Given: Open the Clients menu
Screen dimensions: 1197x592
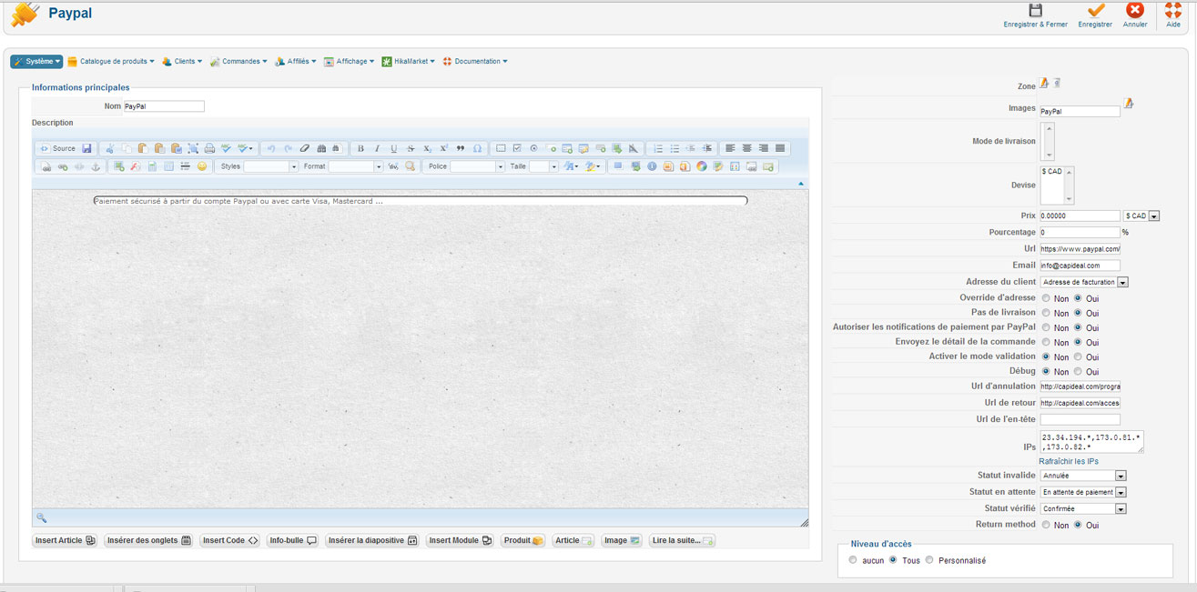Looking at the screenshot, I should 182,62.
